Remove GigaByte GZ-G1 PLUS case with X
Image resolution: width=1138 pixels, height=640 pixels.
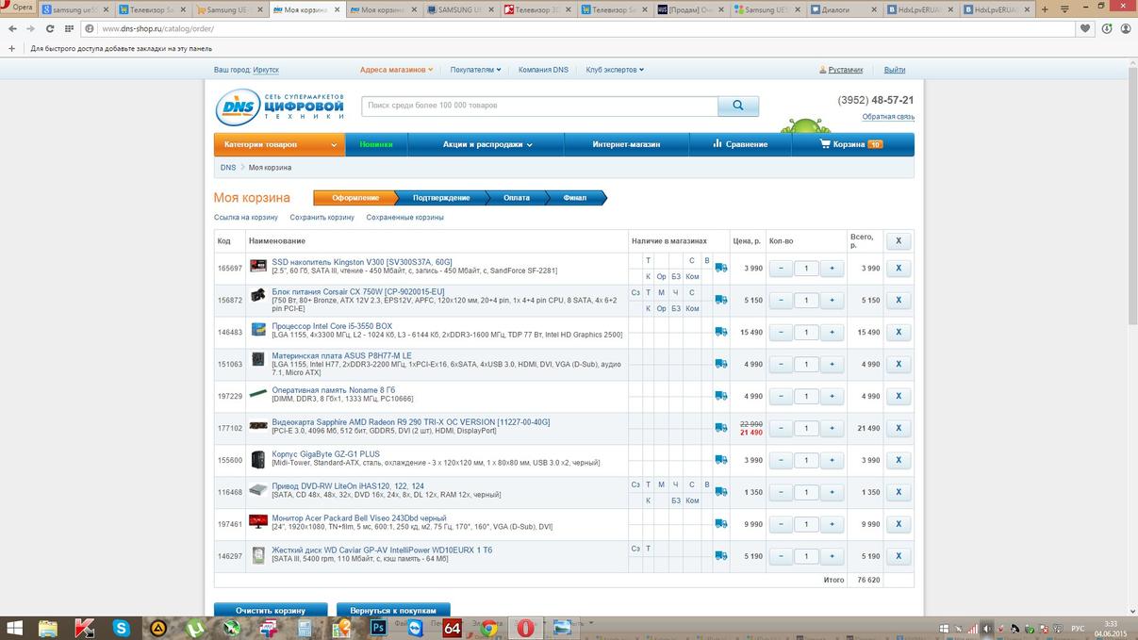click(899, 460)
